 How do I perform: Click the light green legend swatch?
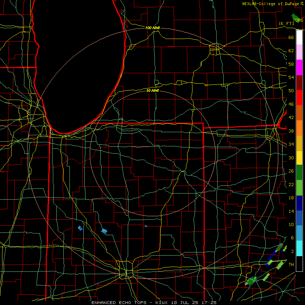[x=299, y=188]
